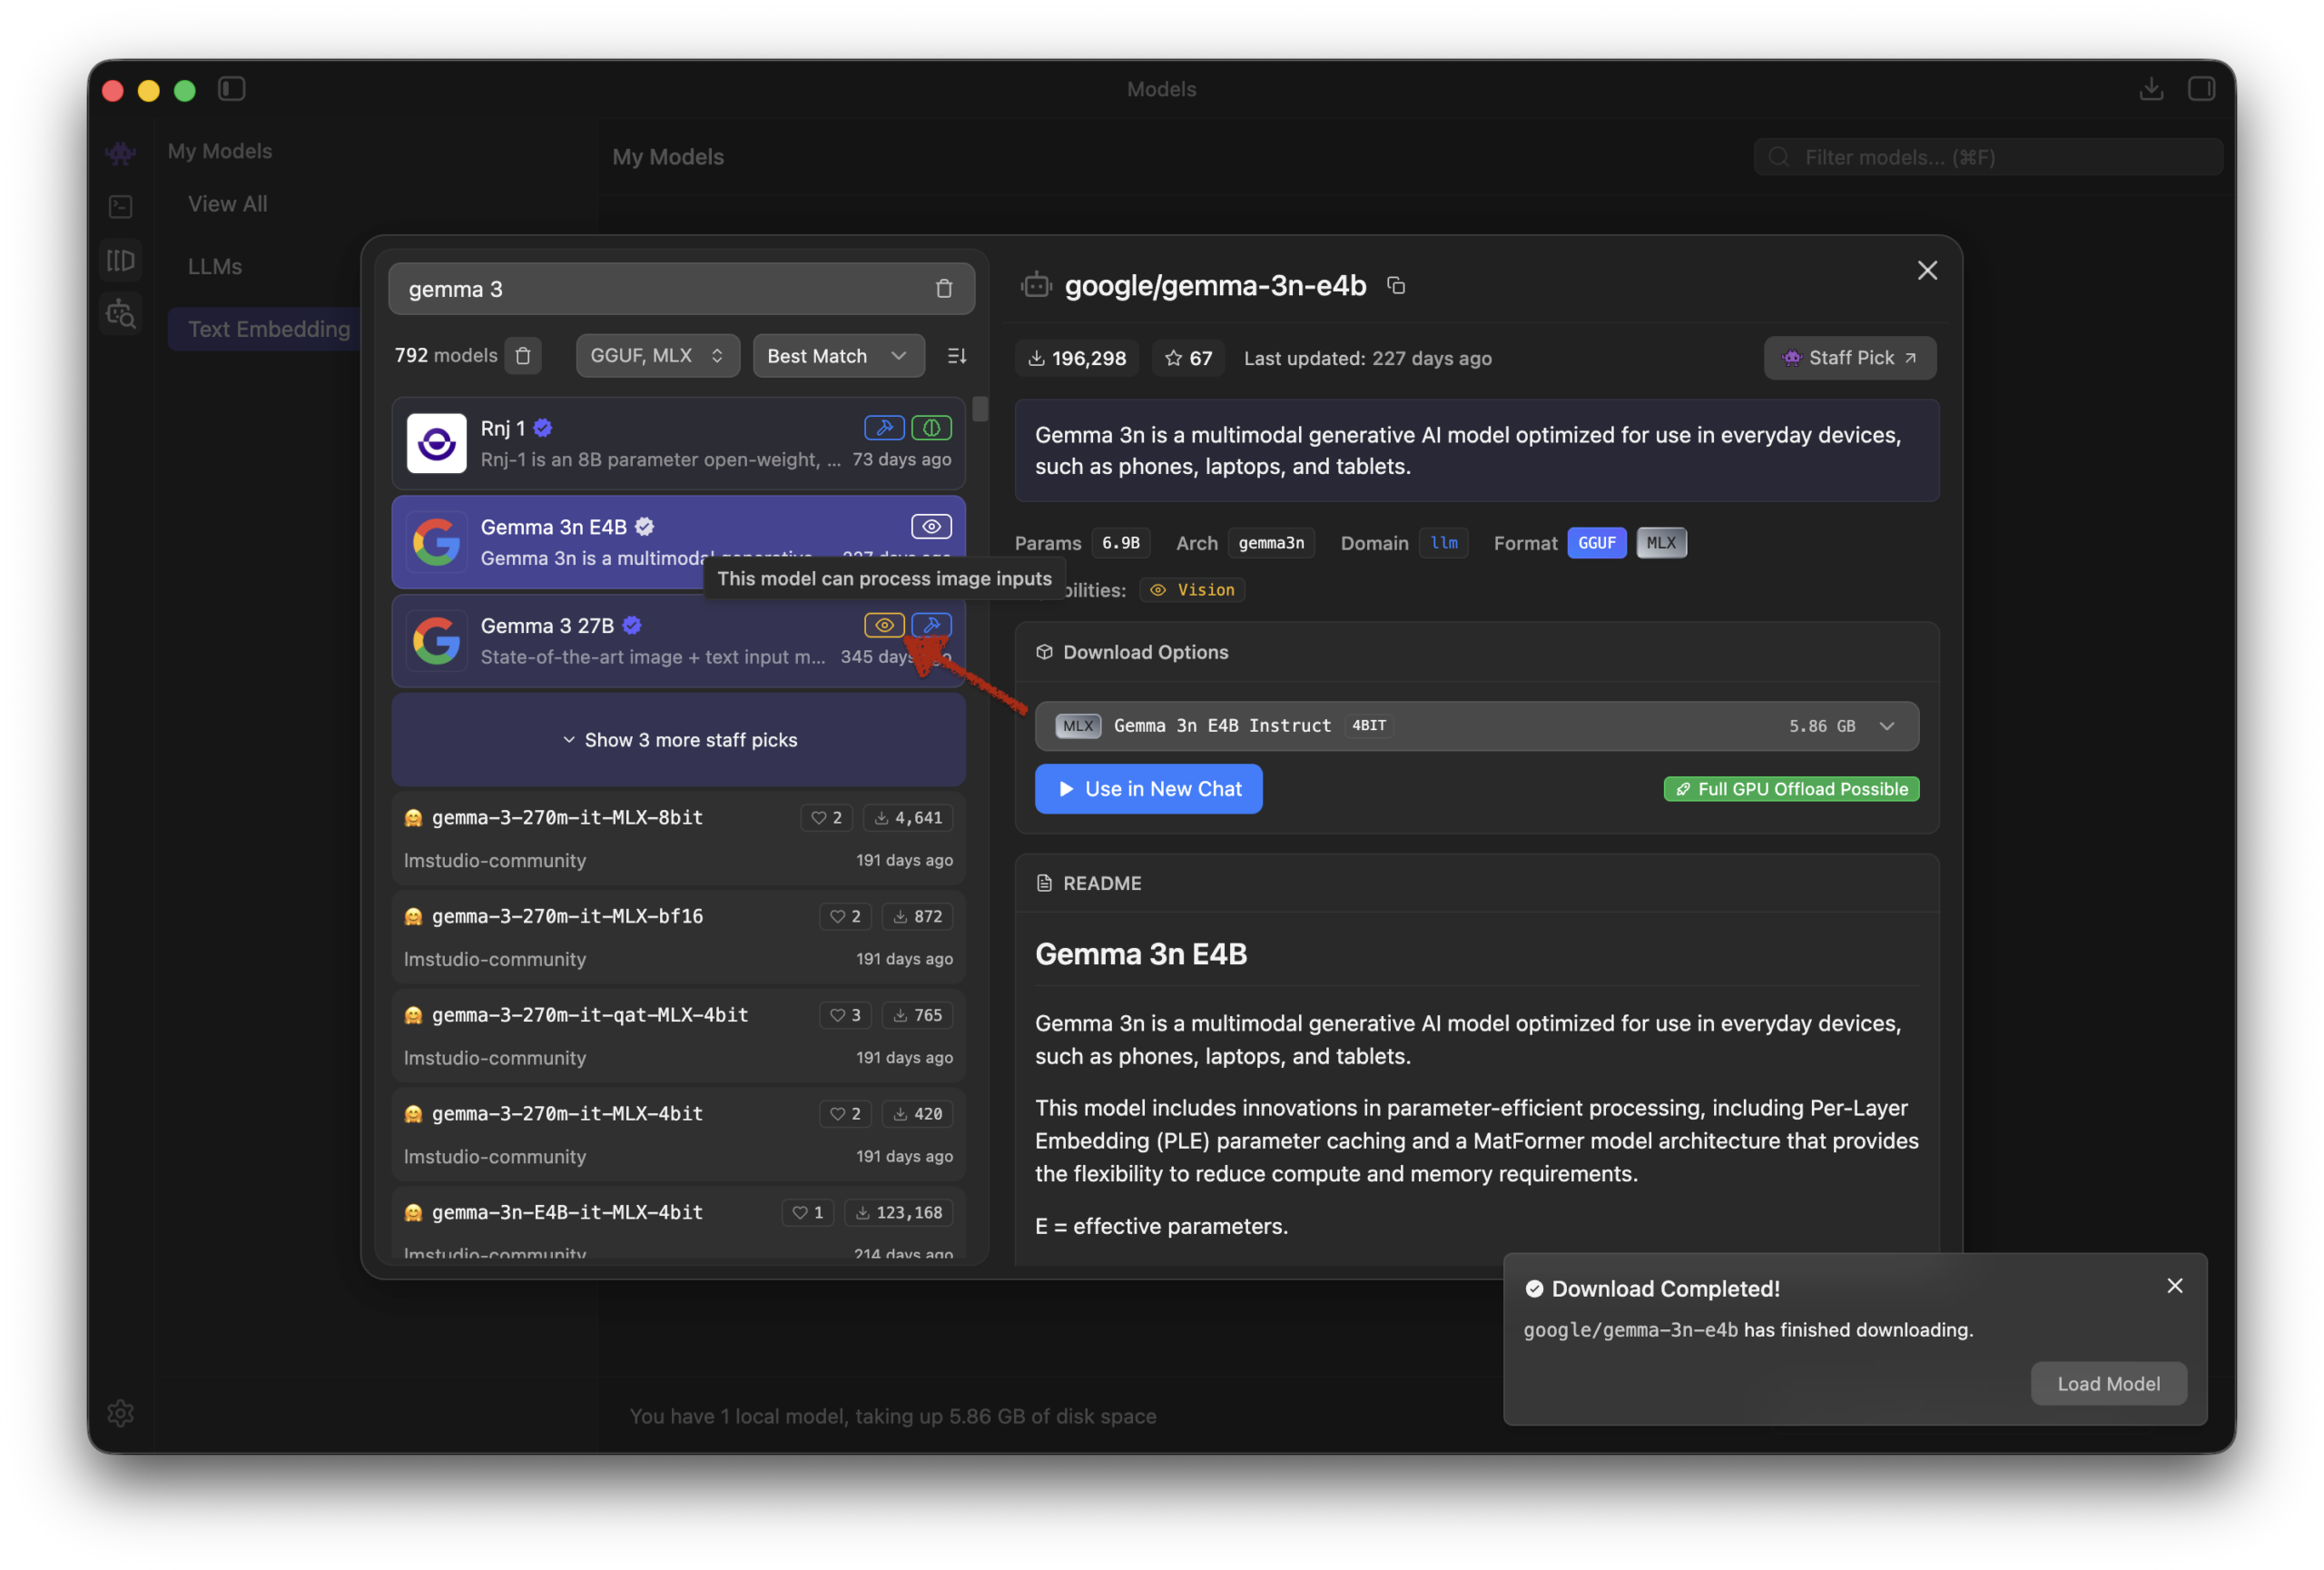Open the GGUF, MLX format filter dropdown
2324x1570 pixels.
[657, 356]
